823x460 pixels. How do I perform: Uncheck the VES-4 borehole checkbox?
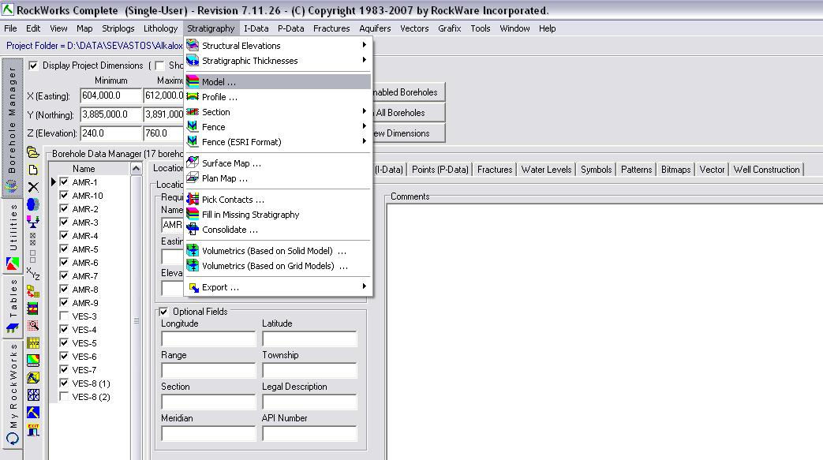click(x=64, y=329)
